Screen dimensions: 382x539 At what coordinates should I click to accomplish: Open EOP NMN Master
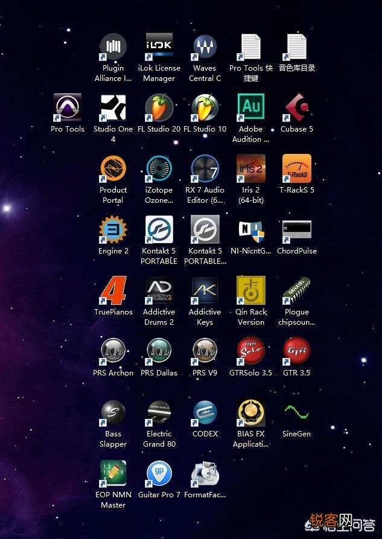click(x=113, y=473)
